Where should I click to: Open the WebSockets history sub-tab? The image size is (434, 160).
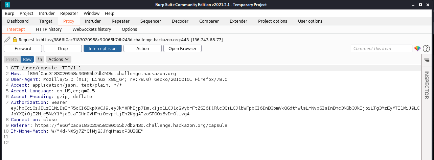click(92, 29)
